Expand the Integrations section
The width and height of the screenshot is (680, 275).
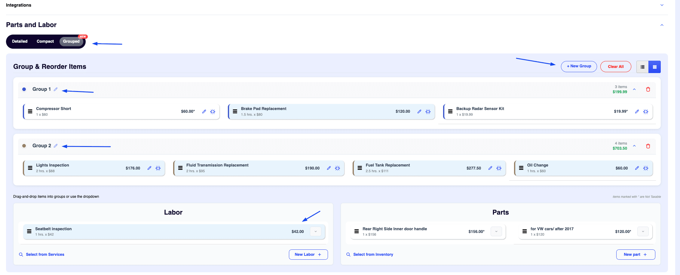pyautogui.click(x=662, y=5)
